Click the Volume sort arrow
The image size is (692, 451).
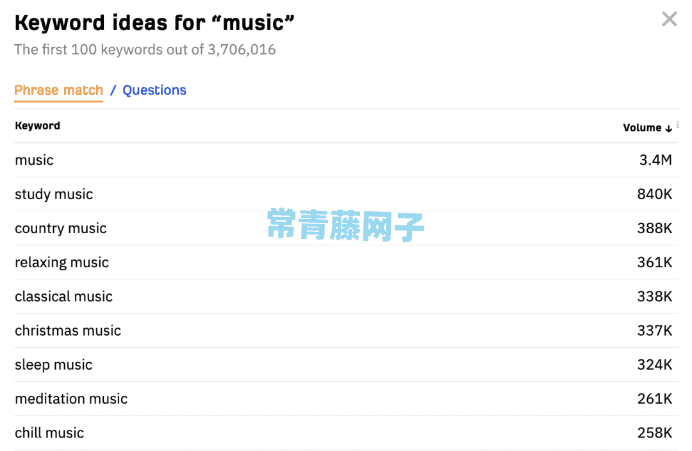[668, 128]
